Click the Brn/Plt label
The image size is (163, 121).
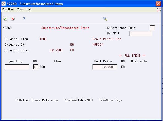pos(113,33)
